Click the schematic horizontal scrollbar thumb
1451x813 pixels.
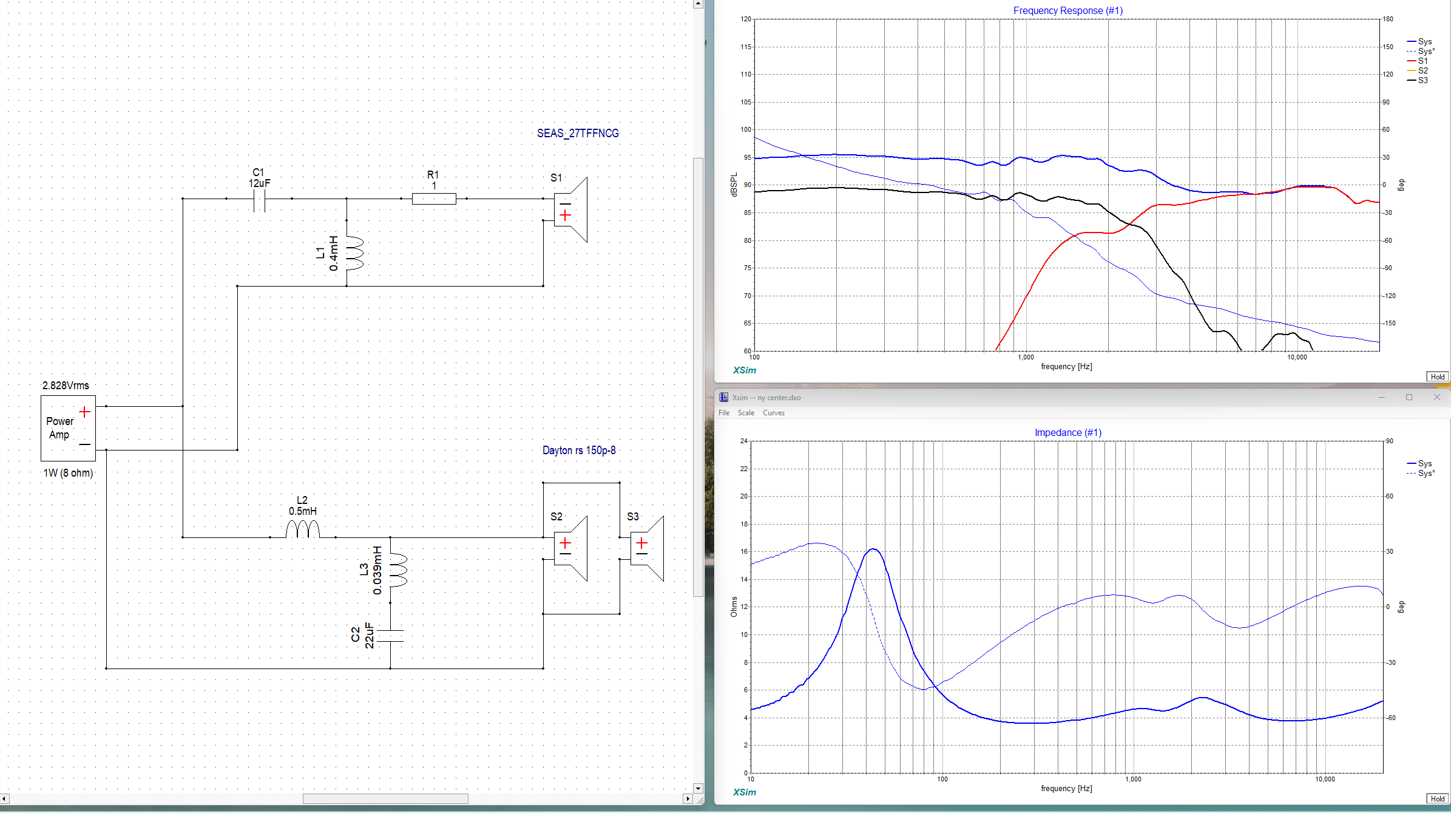pyautogui.click(x=385, y=798)
